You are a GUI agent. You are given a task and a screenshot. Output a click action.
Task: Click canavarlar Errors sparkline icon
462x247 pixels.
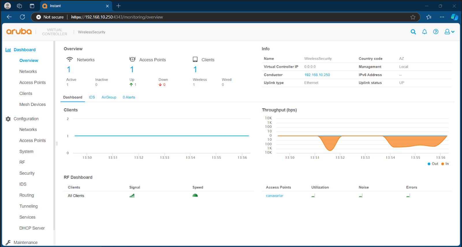point(408,196)
